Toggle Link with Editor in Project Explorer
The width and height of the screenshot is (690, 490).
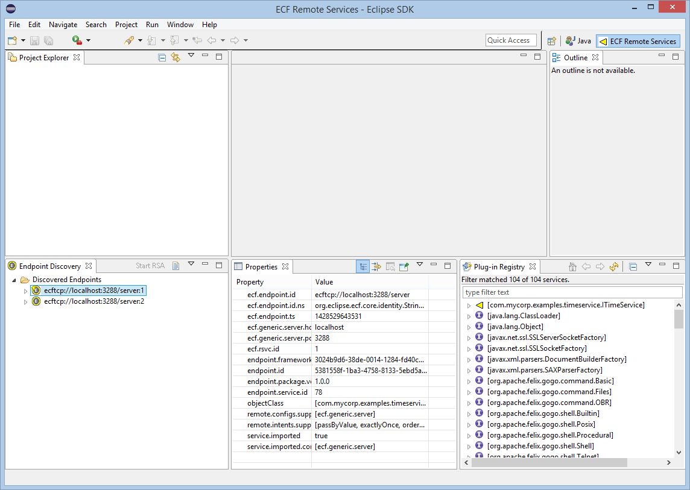click(176, 57)
